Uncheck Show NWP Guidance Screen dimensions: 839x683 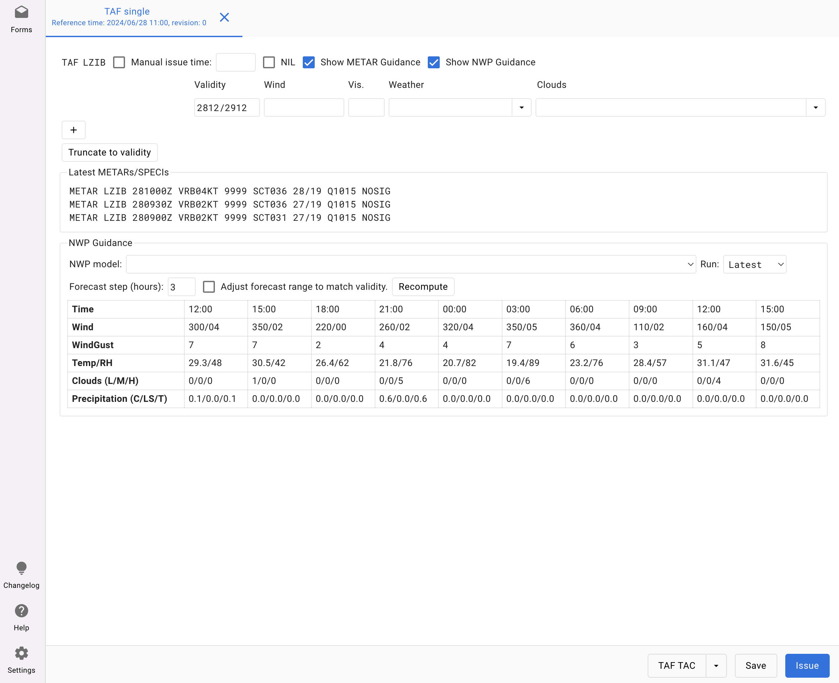pos(434,62)
